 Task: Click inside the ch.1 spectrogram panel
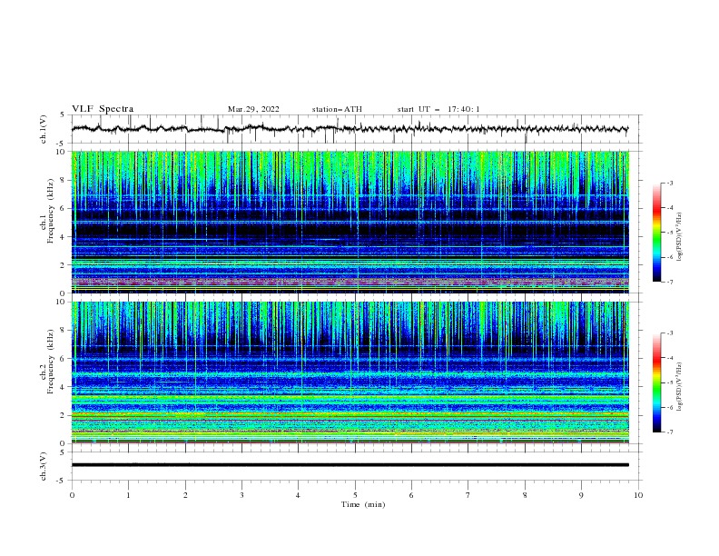click(x=350, y=222)
